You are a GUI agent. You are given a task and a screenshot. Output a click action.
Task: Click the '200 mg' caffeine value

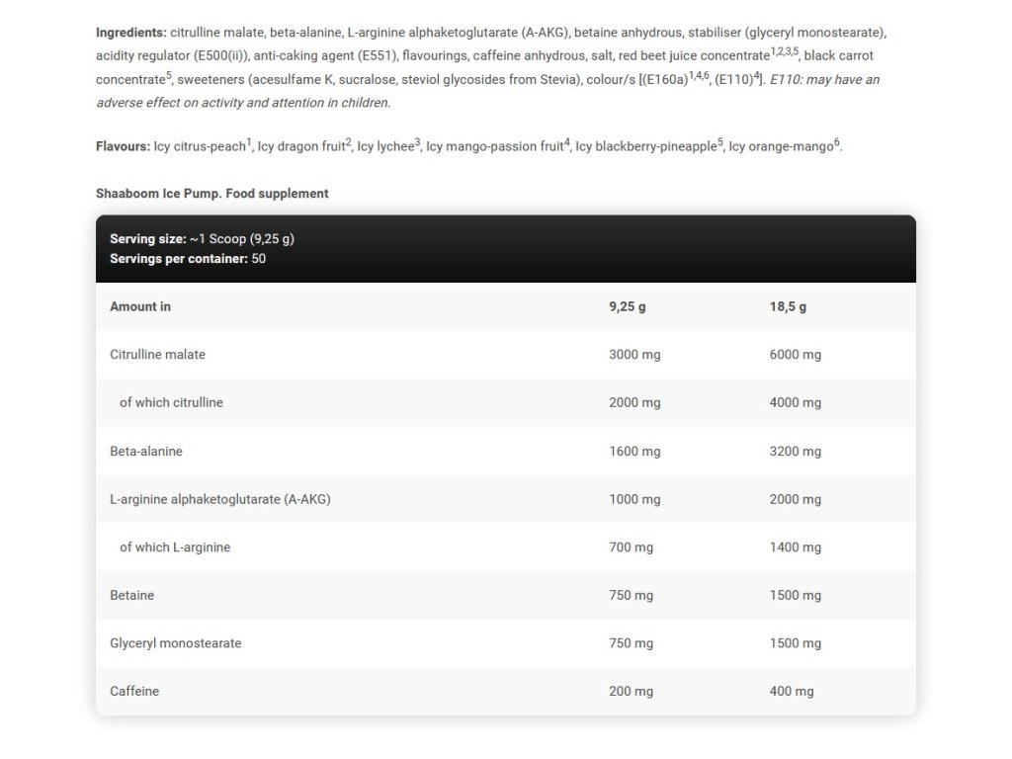click(x=632, y=691)
